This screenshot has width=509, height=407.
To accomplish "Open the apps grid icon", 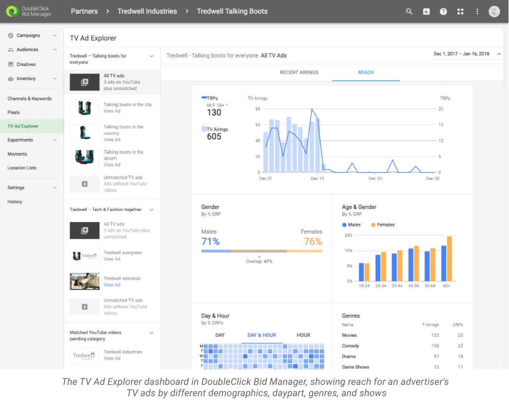I will (x=460, y=12).
